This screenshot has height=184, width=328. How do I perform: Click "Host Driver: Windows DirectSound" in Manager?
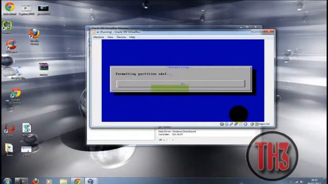(177, 132)
